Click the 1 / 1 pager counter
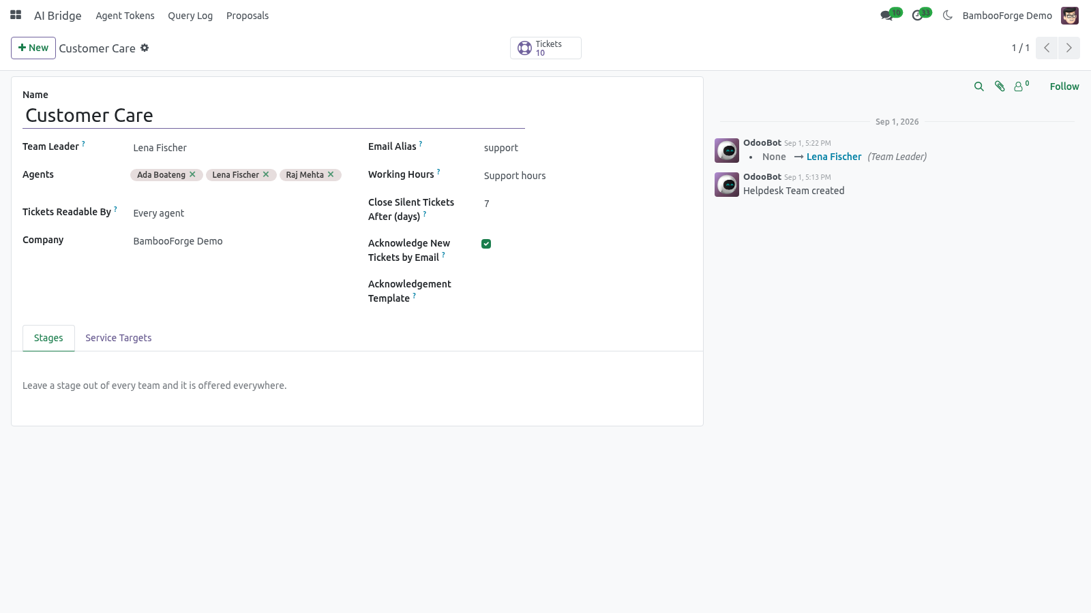Image resolution: width=1091 pixels, height=613 pixels. tap(1020, 48)
